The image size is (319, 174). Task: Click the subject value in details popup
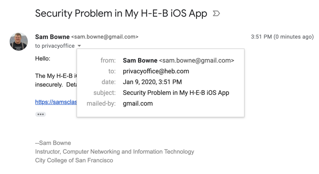(x=176, y=93)
